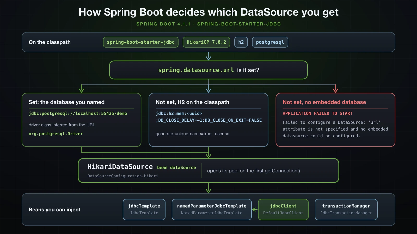This screenshot has width=417, height=234.
Task: Click the DataSourceConfiguration.Hikari text
Action: pyautogui.click(x=123, y=176)
